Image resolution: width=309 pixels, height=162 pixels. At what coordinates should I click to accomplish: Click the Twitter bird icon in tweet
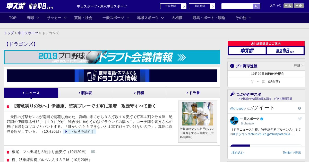[x=300, y=119]
